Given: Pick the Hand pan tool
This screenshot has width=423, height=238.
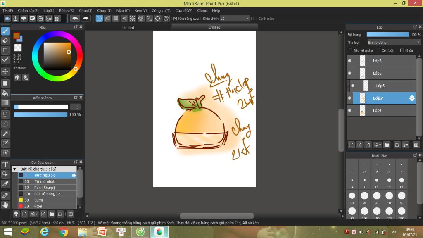Looking at the screenshot, I should pos(5,205).
